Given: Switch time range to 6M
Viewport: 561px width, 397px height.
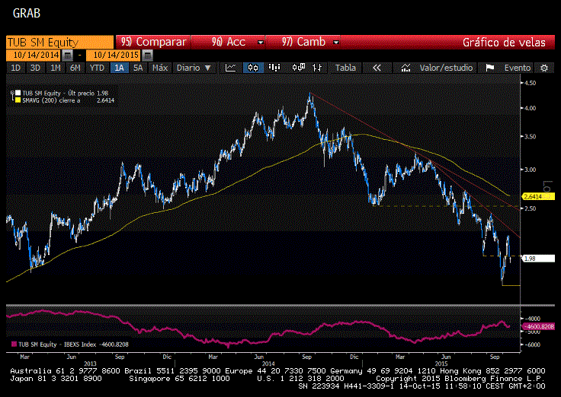Looking at the screenshot, I should tap(75, 68).
